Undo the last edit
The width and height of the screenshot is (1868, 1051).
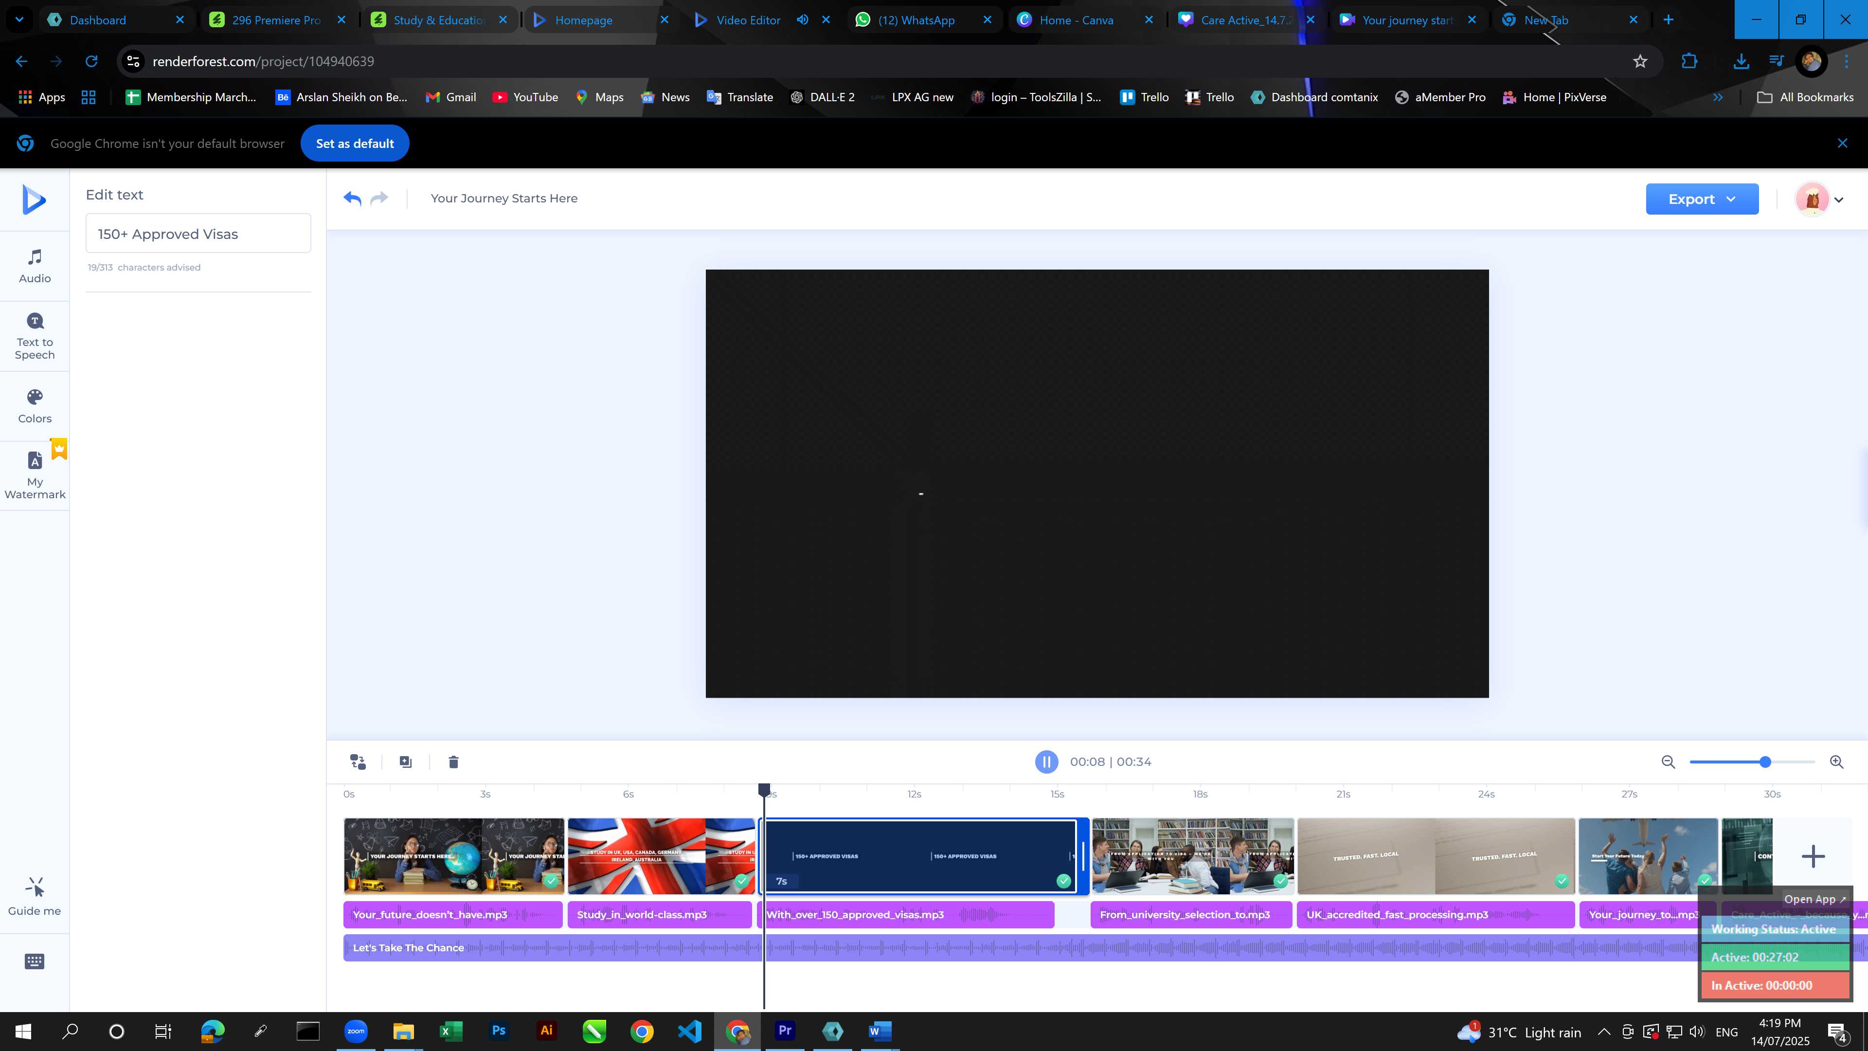[x=352, y=198]
